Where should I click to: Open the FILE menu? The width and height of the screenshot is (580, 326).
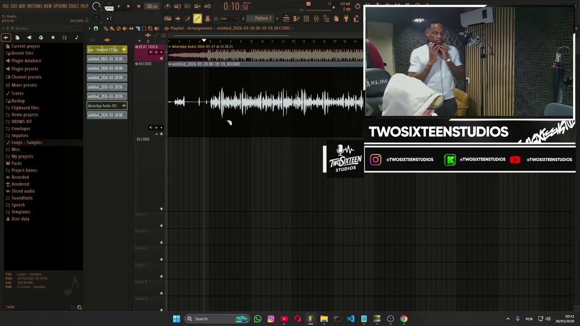[x=5, y=6]
